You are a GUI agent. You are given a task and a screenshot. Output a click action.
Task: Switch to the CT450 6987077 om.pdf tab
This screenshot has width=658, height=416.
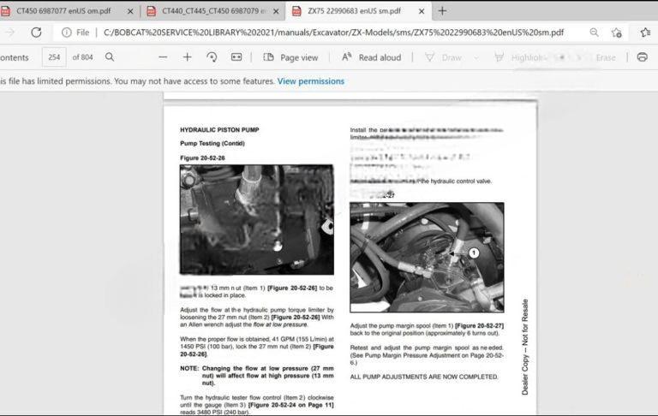[64, 11]
